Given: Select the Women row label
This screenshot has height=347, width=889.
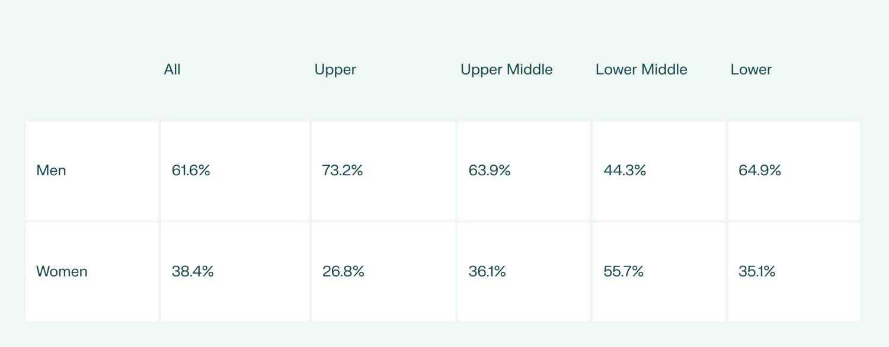Looking at the screenshot, I should point(62,272).
